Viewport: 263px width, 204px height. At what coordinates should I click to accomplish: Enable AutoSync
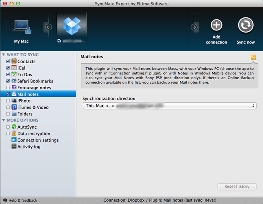tap(8, 127)
